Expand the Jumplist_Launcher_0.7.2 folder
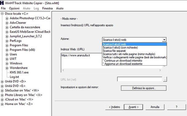The image size is (187, 116). tap(7, 36)
